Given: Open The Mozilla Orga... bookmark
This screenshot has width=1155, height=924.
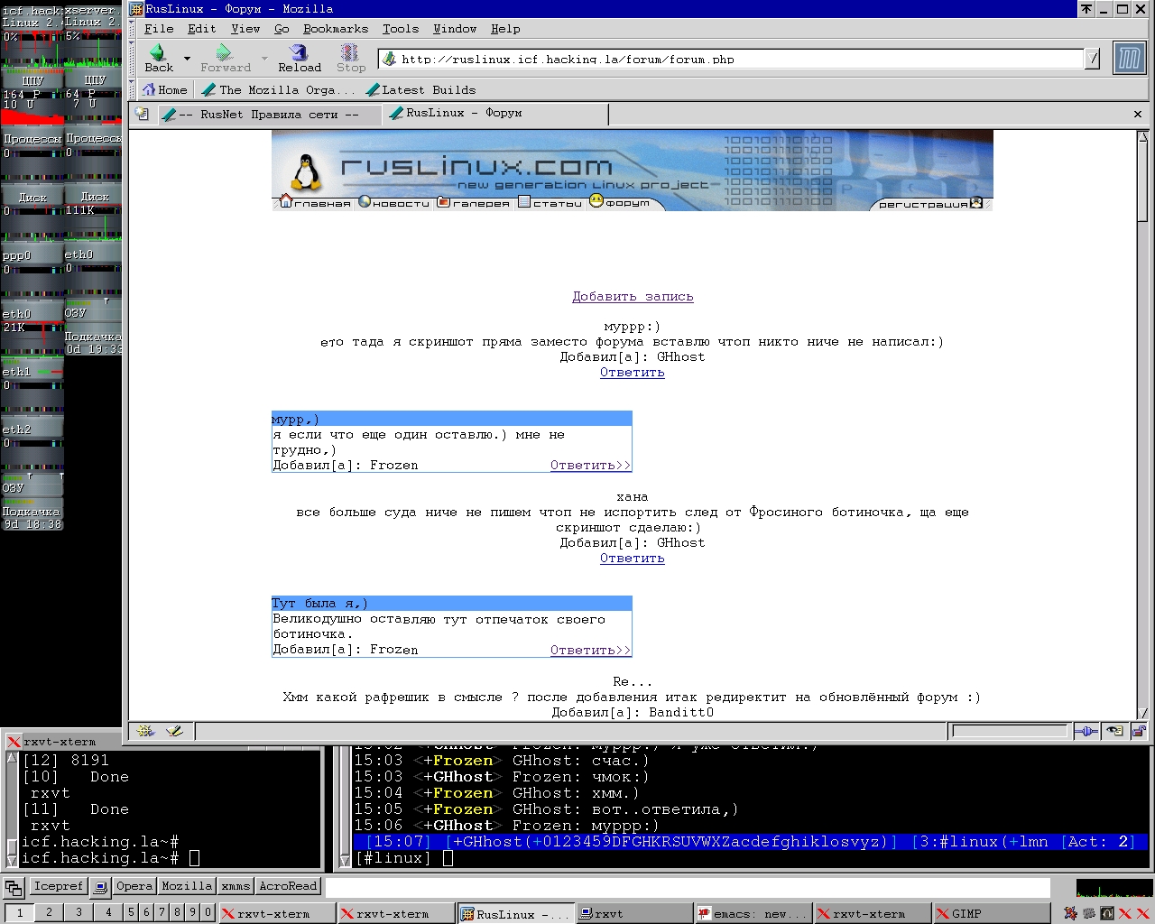Looking at the screenshot, I should 278,89.
